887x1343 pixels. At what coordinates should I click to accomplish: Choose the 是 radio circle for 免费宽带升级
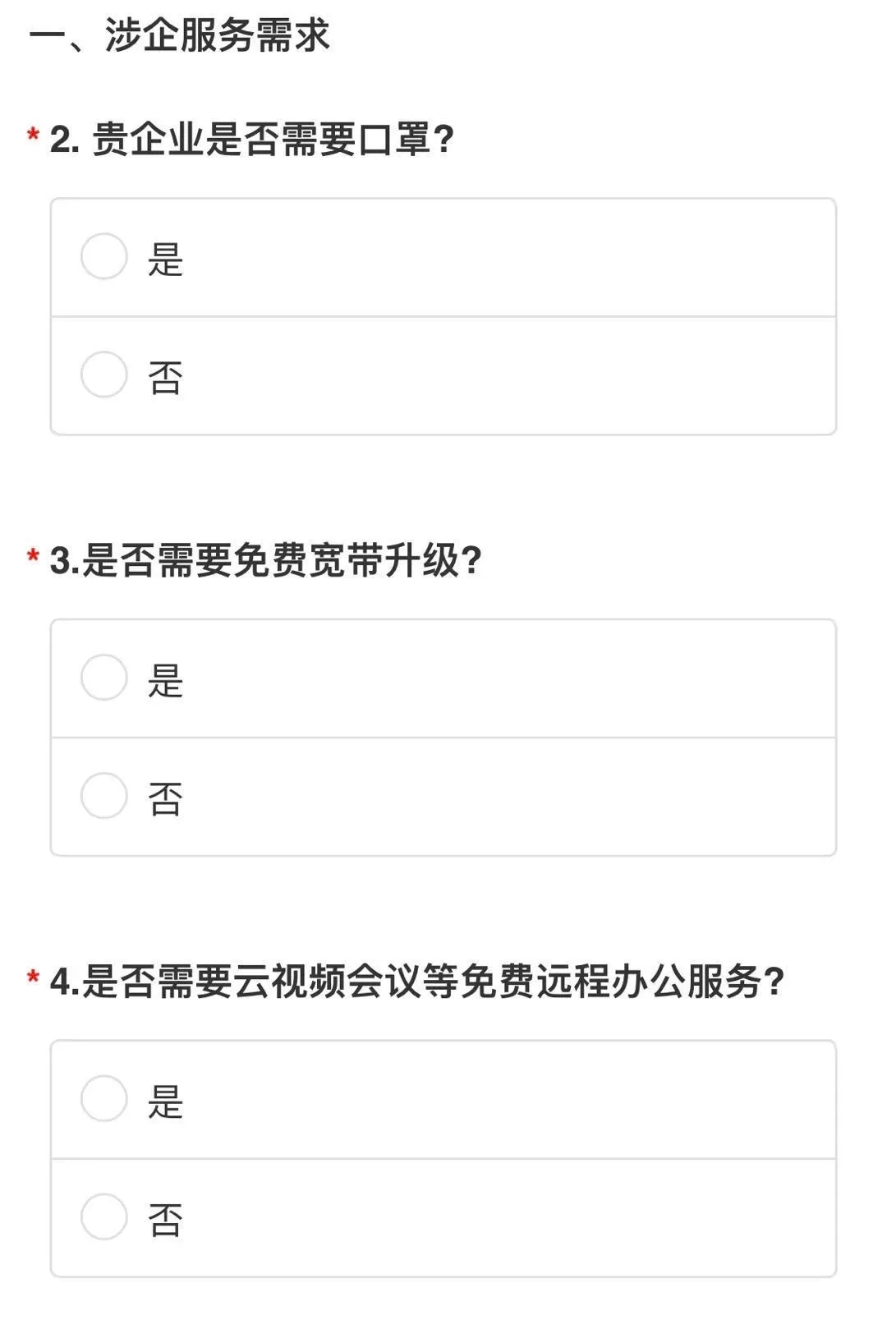(x=104, y=678)
